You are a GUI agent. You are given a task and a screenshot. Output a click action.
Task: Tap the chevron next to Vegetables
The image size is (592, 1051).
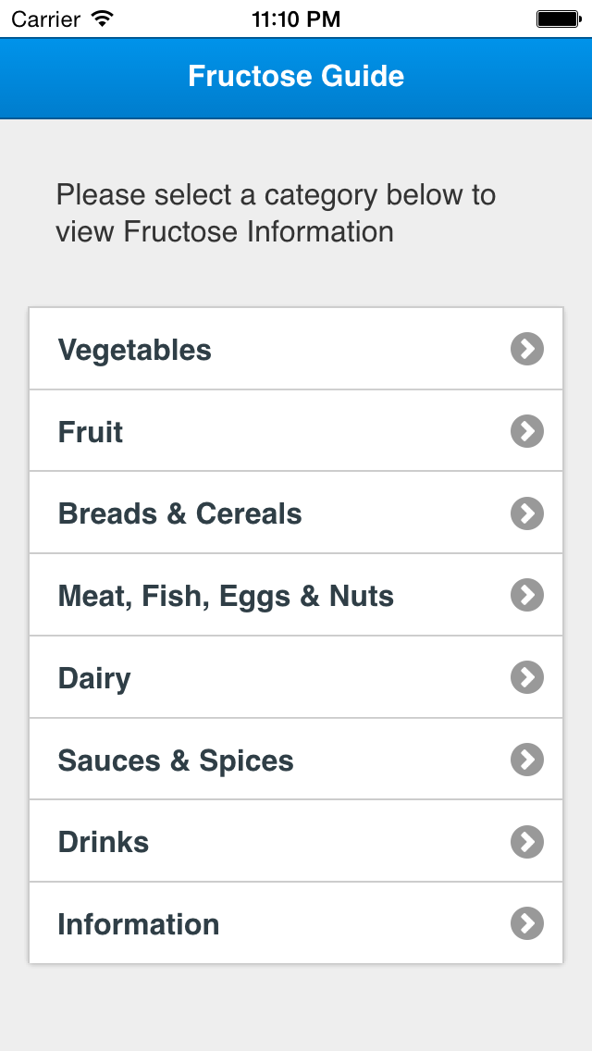[x=526, y=349]
